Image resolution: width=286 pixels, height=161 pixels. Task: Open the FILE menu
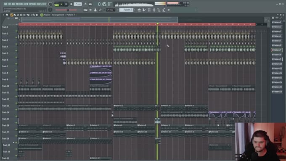(5, 4)
